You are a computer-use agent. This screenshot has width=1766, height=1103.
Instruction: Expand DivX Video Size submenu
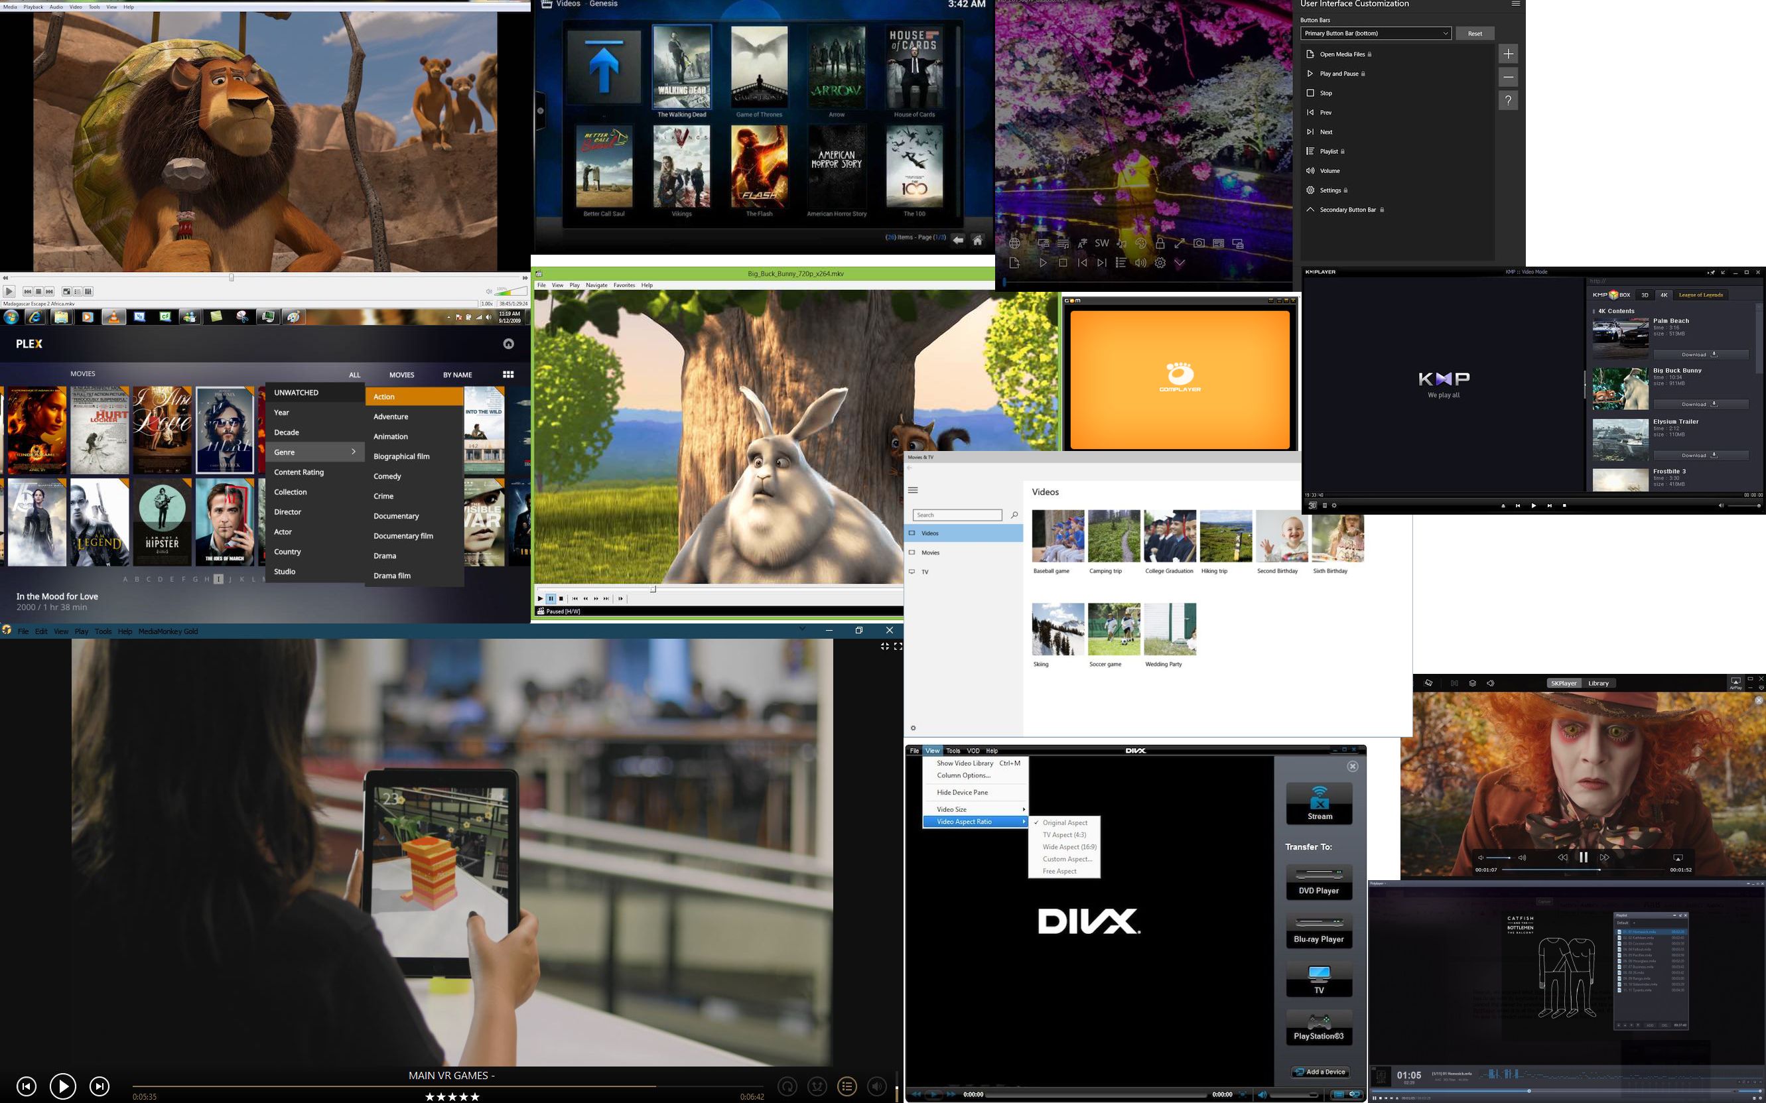pyautogui.click(x=975, y=809)
